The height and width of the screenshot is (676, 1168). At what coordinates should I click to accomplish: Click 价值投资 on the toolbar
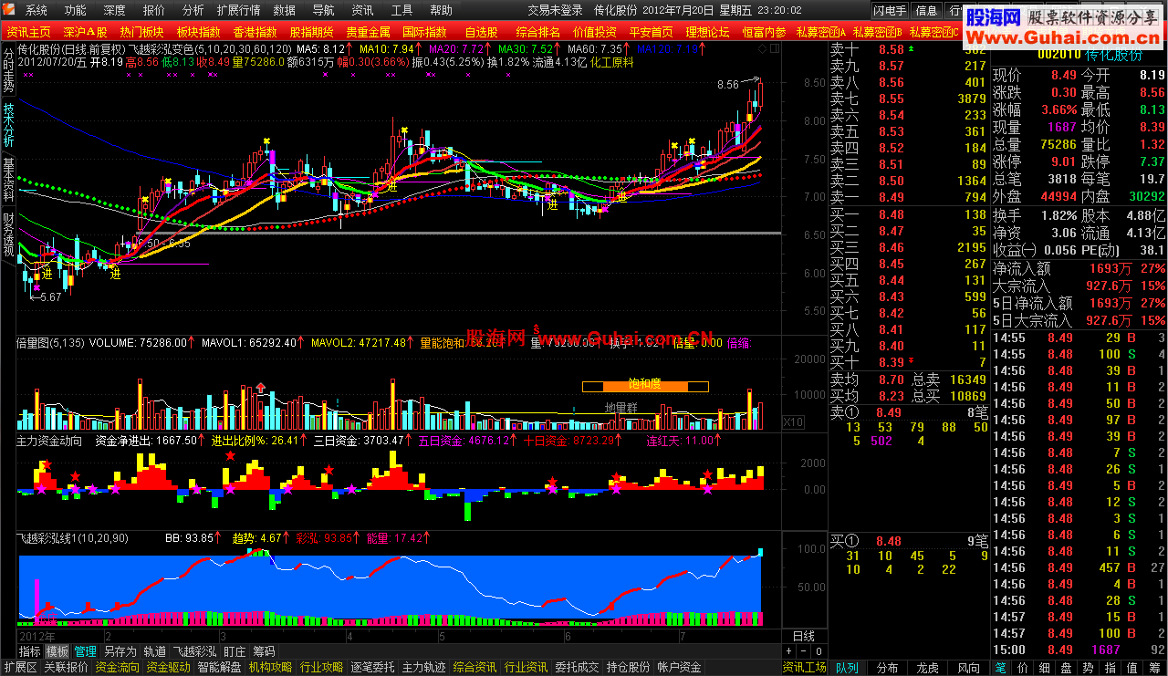[594, 32]
